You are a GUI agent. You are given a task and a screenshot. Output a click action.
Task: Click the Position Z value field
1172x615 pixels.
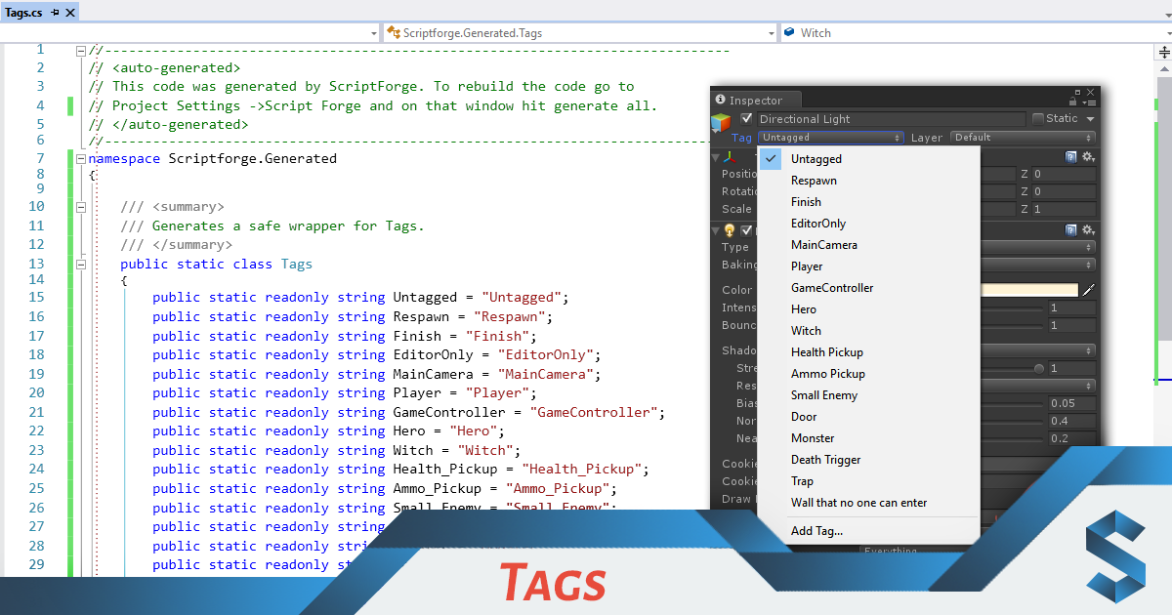(x=1065, y=174)
